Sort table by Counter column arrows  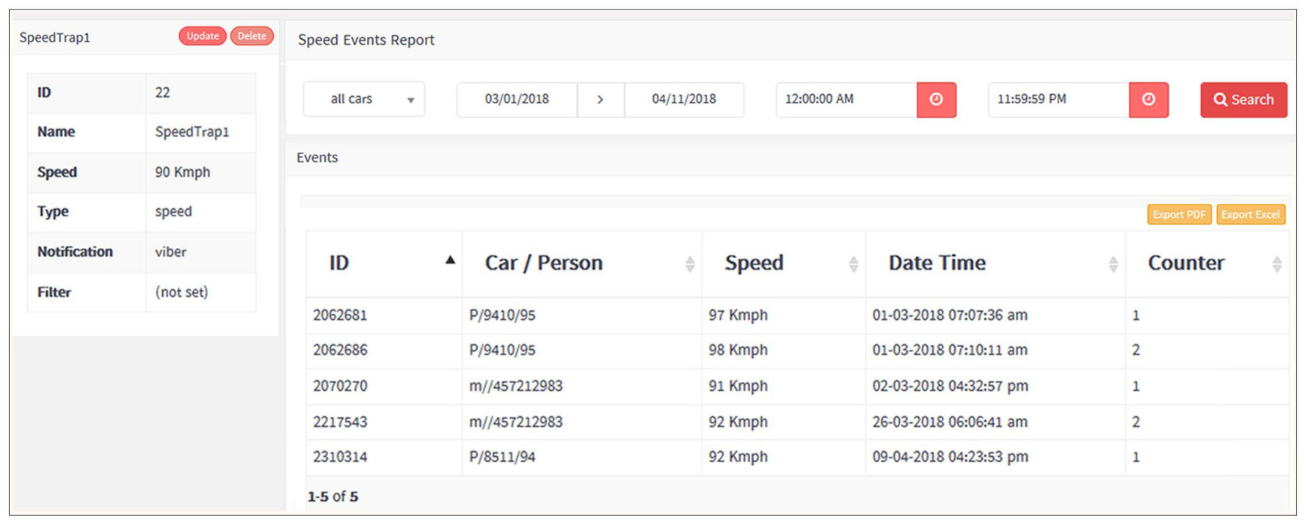1276,264
